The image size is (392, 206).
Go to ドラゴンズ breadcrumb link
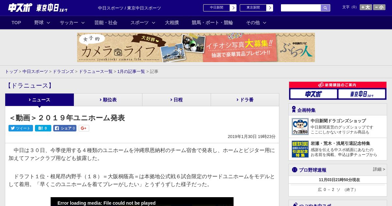(63, 72)
